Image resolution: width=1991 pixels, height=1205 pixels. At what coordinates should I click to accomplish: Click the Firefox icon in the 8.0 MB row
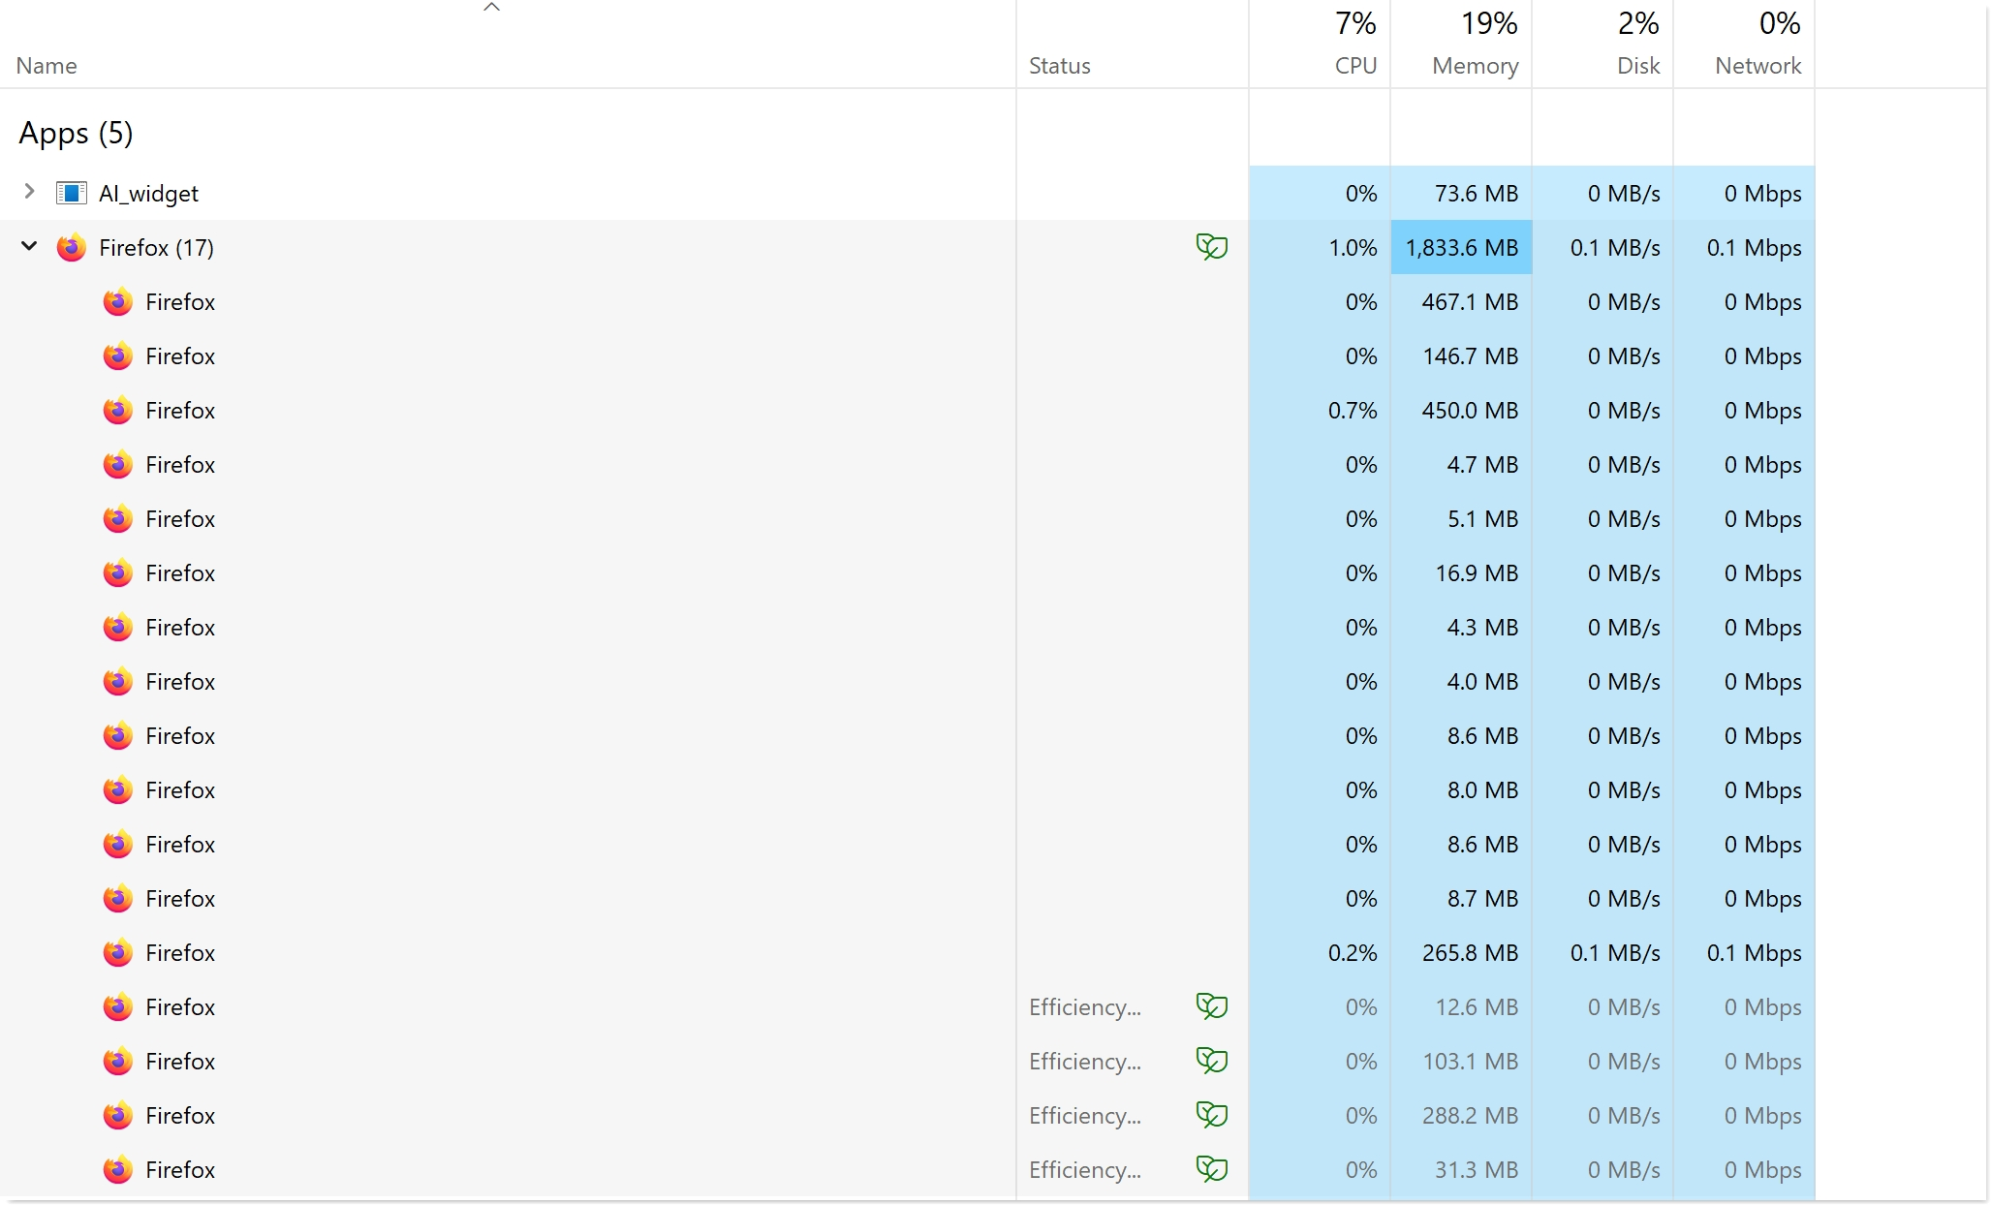pos(118,789)
